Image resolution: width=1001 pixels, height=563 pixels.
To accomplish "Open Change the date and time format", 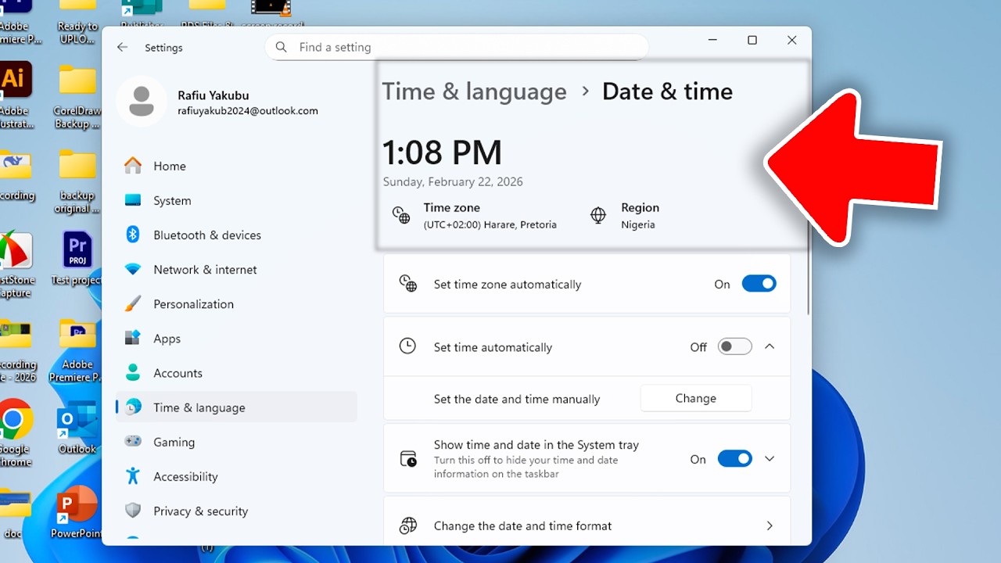I will click(x=587, y=525).
